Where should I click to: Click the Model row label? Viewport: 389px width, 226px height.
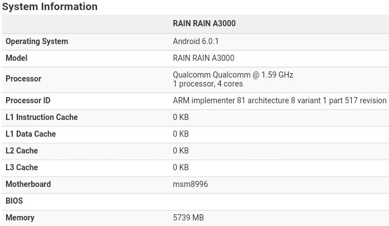click(x=16, y=58)
